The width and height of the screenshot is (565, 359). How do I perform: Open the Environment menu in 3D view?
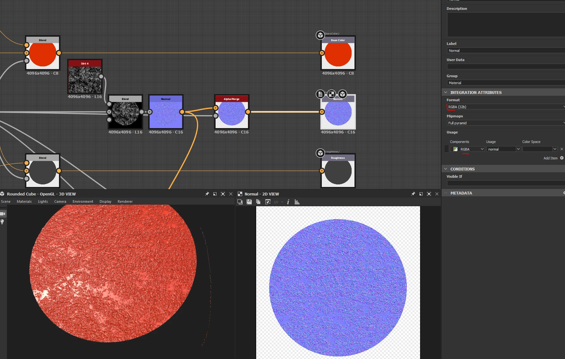[x=83, y=201]
